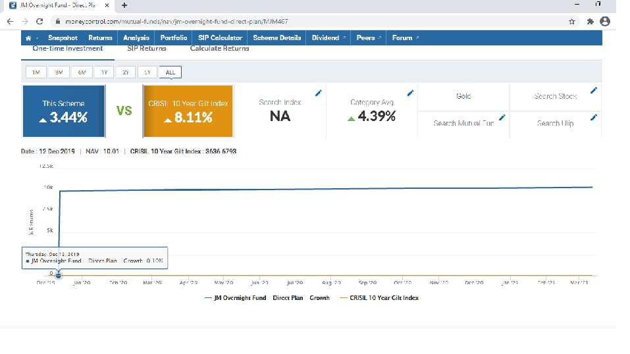
Task: Select the 1Y time range
Action: coord(105,72)
